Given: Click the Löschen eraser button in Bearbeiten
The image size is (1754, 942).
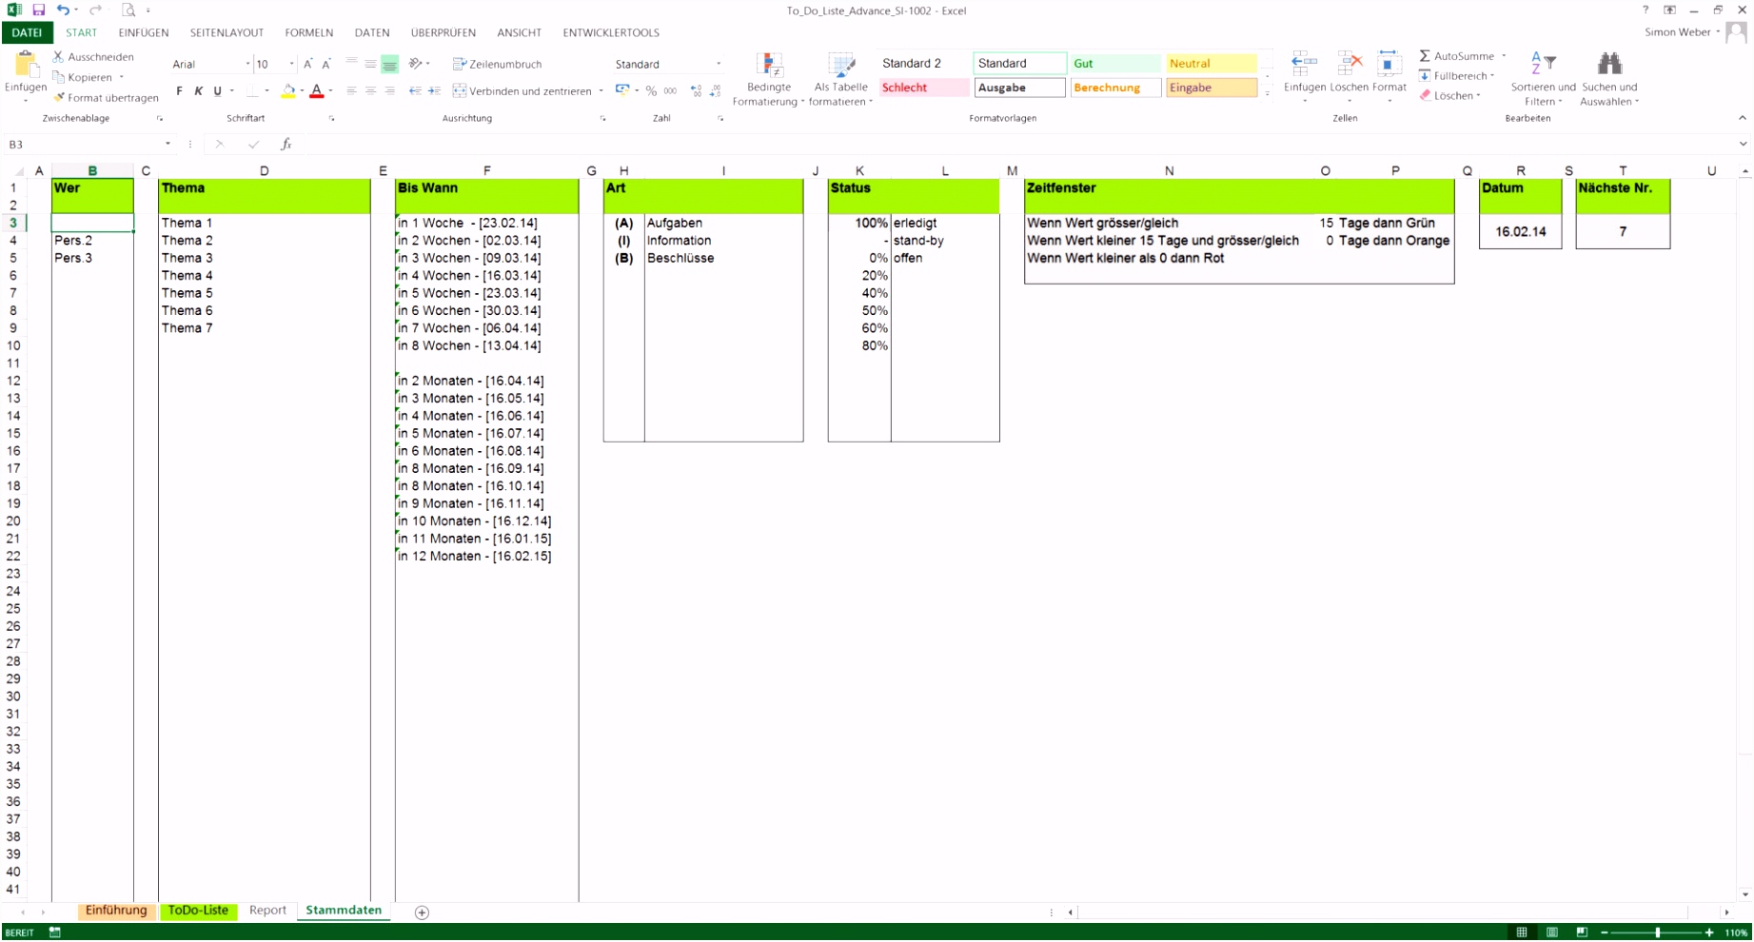Looking at the screenshot, I should coord(1449,96).
